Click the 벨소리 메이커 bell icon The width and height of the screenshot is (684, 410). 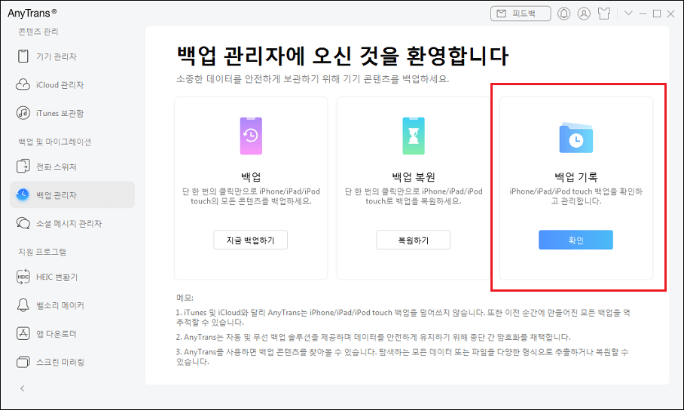[x=23, y=305]
